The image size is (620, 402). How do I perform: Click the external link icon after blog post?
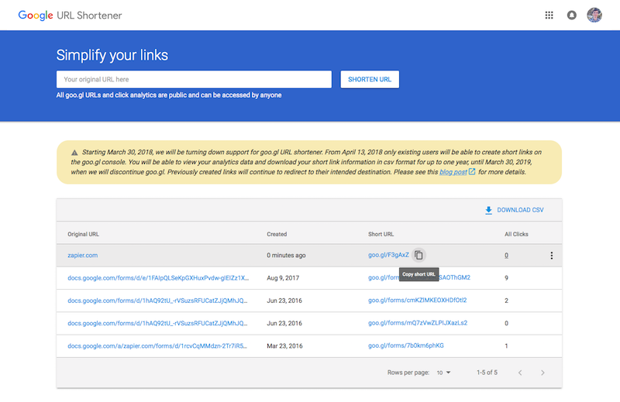(472, 171)
